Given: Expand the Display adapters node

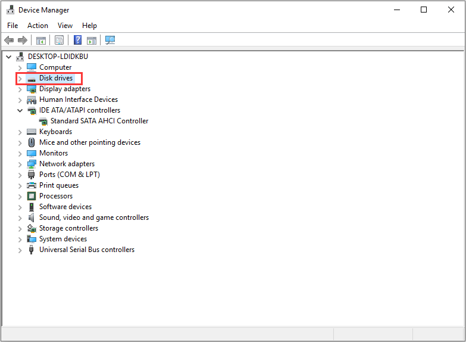Looking at the screenshot, I should [x=20, y=89].
